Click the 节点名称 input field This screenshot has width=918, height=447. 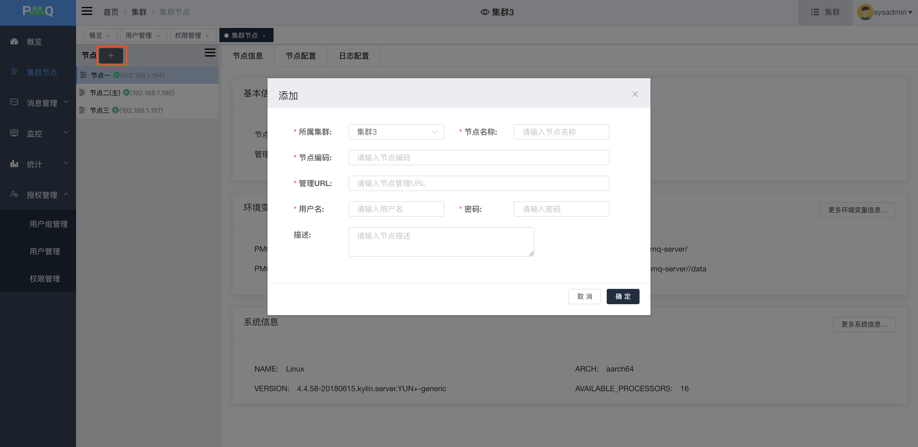[561, 132]
